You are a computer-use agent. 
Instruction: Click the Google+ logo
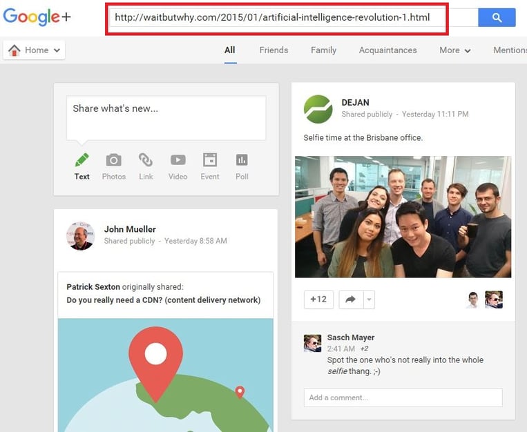click(x=37, y=17)
